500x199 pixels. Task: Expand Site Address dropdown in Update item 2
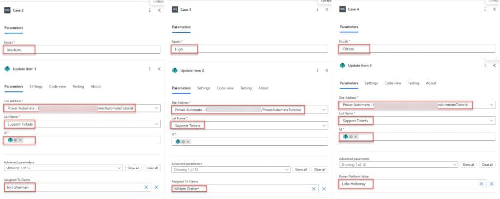click(x=324, y=110)
